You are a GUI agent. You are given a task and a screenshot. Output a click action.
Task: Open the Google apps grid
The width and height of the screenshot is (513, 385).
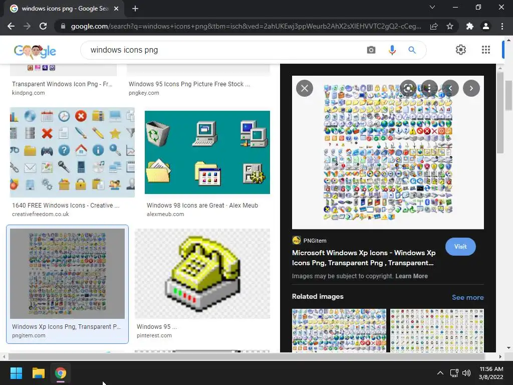click(x=486, y=50)
